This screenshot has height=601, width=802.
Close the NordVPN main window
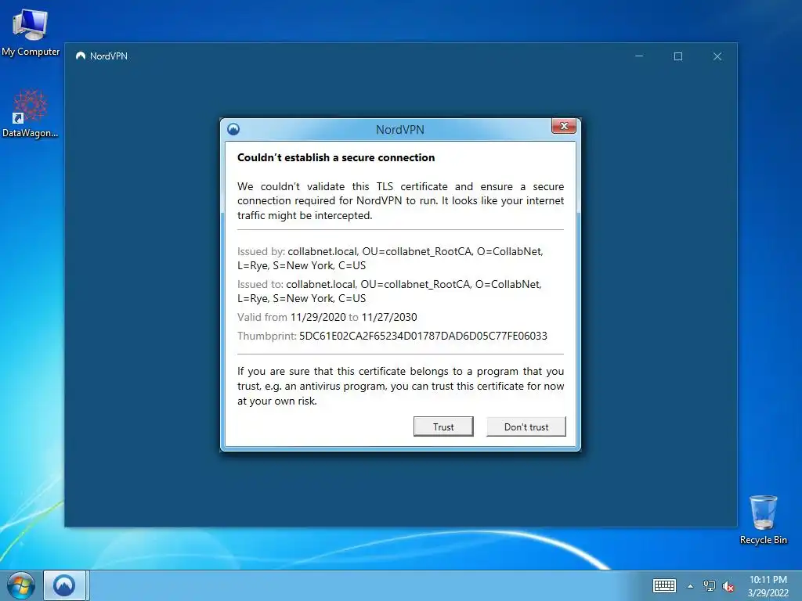coord(717,56)
